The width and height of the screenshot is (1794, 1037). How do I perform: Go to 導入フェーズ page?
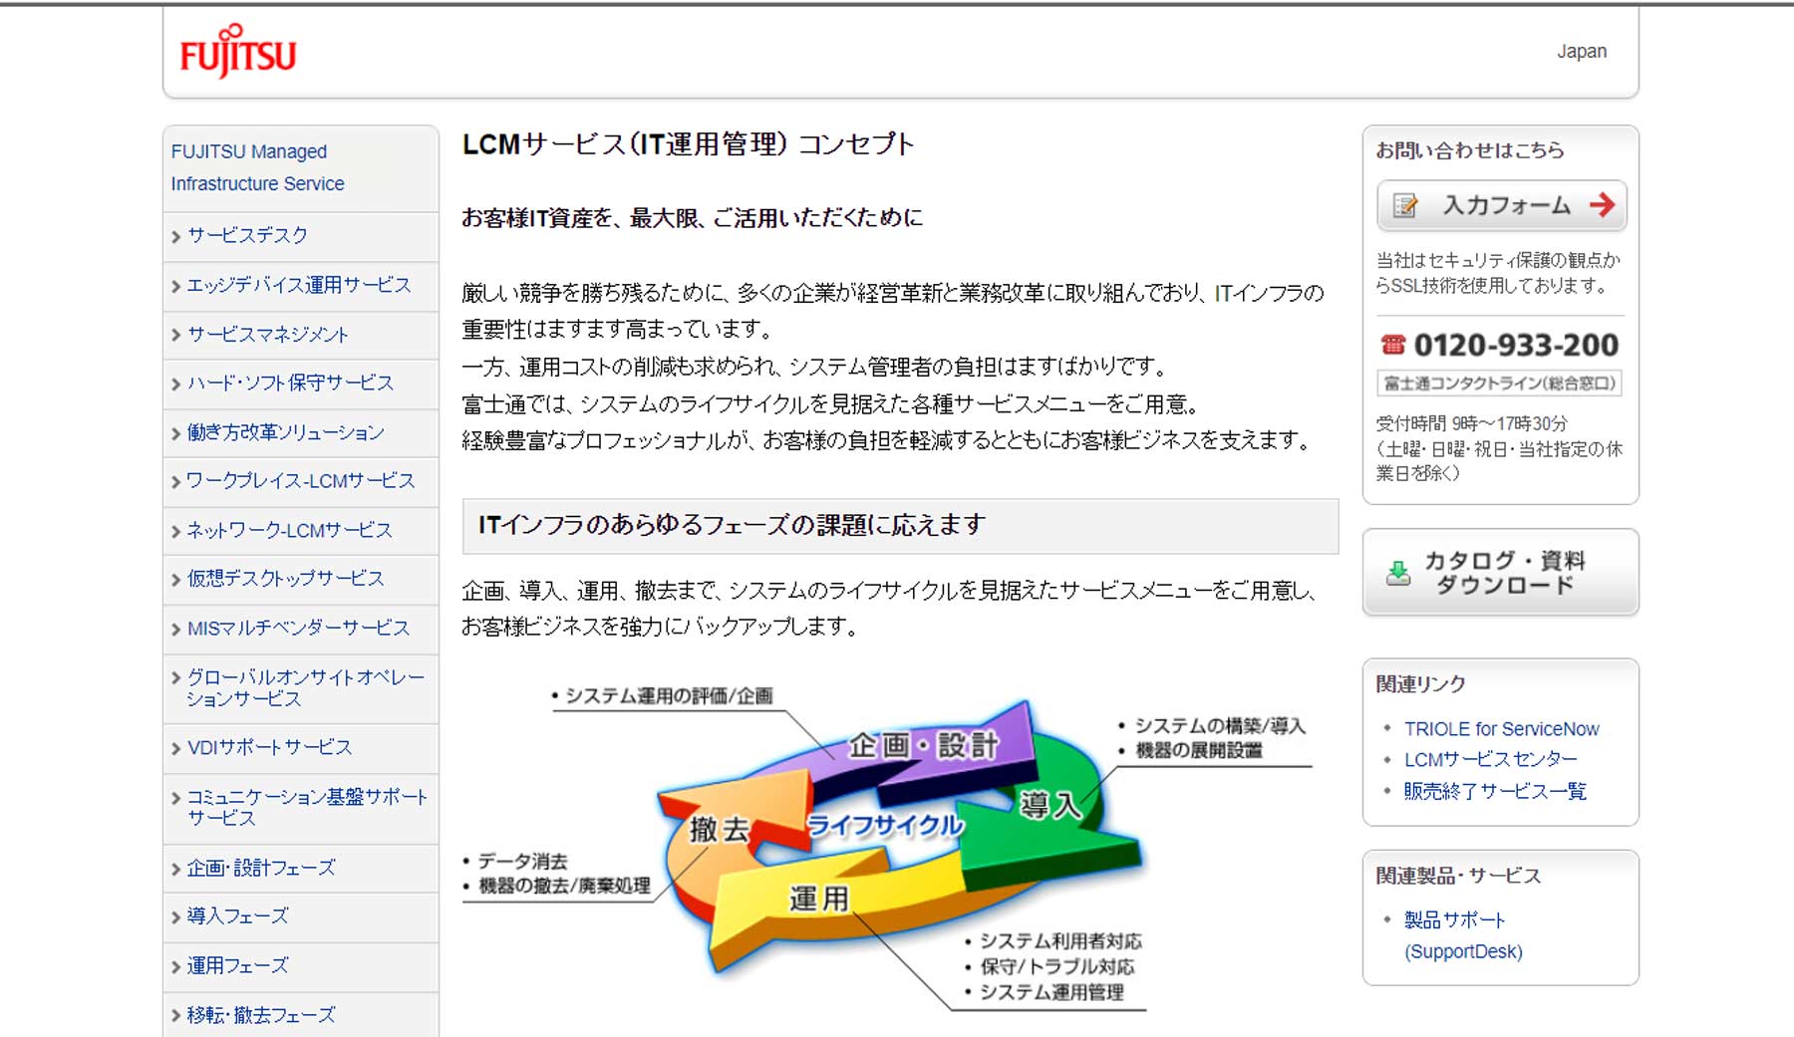coord(237,915)
